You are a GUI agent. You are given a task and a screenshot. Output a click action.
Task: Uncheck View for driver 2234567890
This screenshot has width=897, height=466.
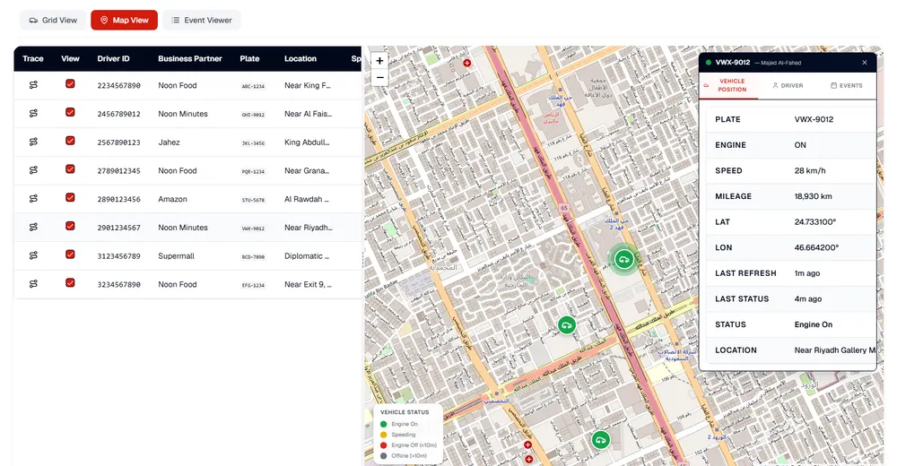[x=70, y=83]
